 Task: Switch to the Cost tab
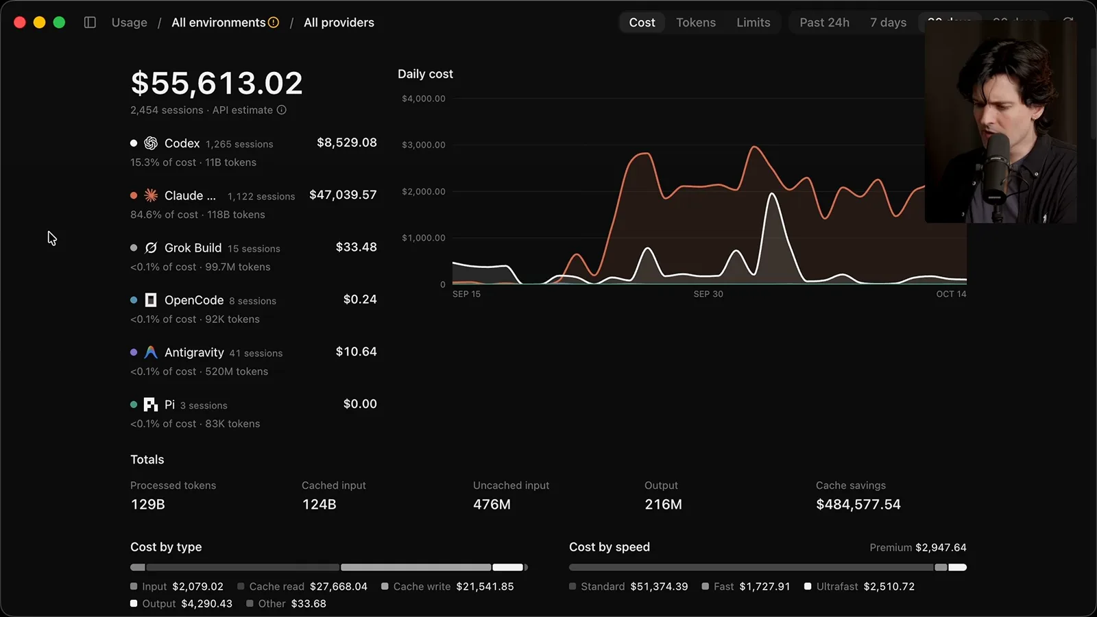642,23
